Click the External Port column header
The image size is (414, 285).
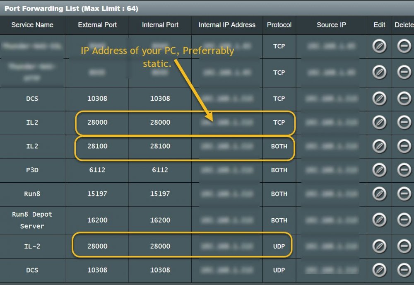pos(97,25)
